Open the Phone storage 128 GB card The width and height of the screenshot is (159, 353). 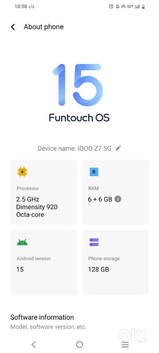pyautogui.click(x=115, y=262)
